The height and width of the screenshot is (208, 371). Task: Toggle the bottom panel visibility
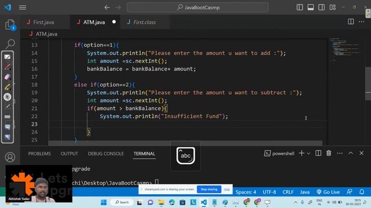[x=311, y=8]
